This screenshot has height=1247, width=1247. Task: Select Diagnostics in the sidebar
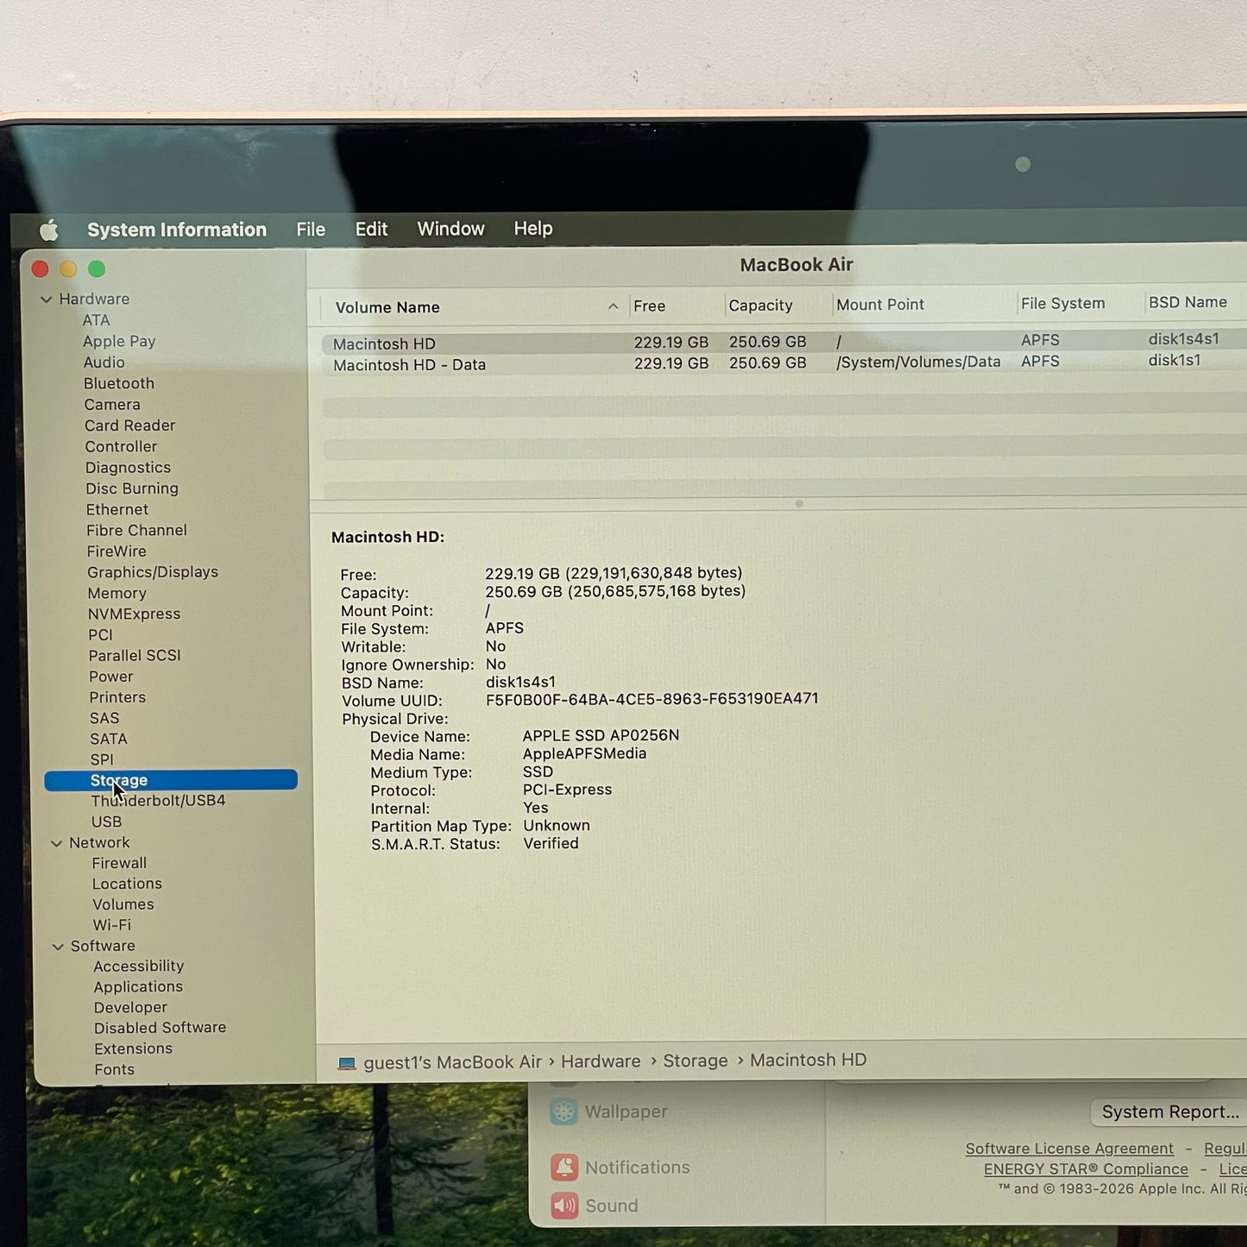point(128,468)
